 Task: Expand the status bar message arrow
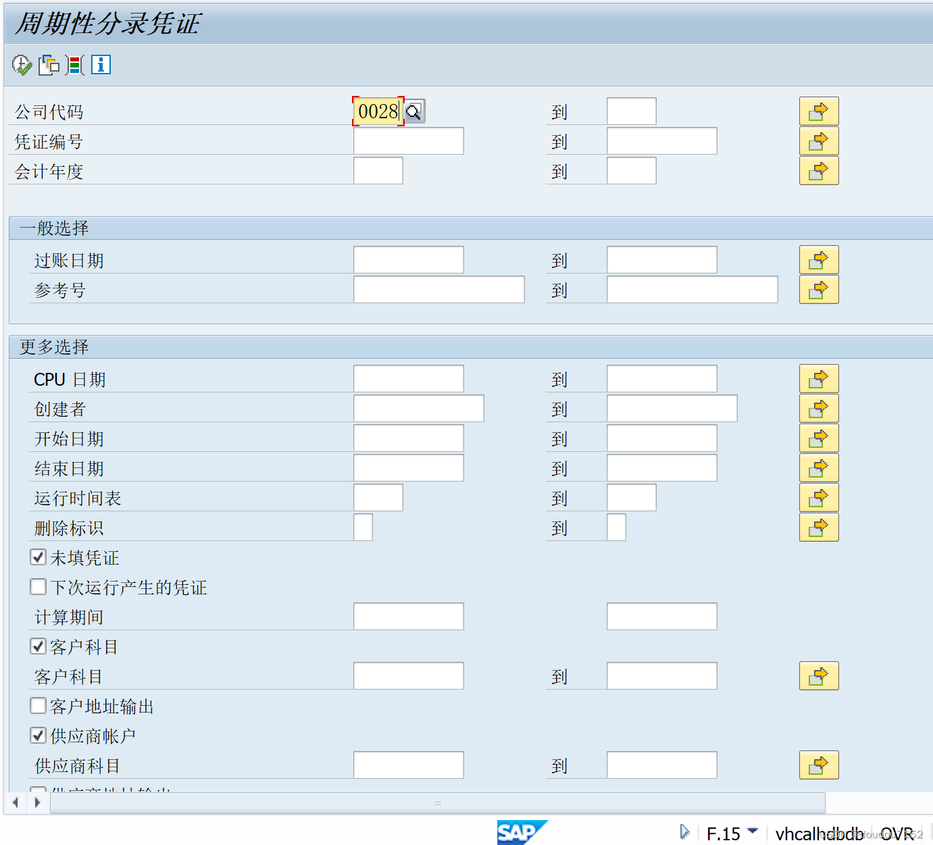pyautogui.click(x=684, y=831)
